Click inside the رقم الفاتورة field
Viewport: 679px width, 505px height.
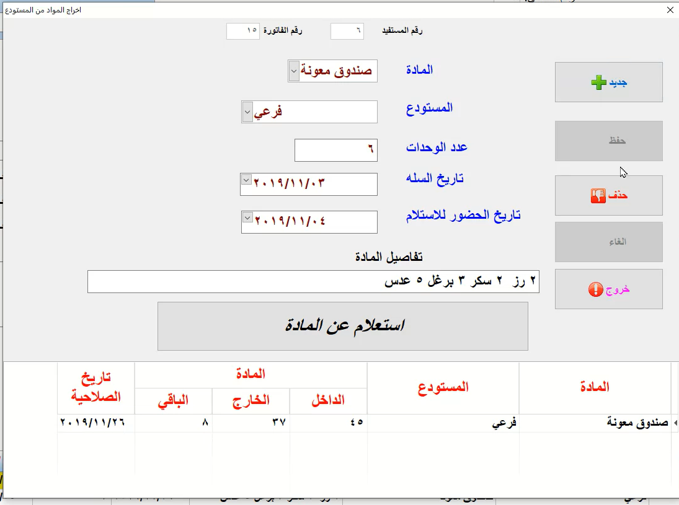tap(243, 31)
